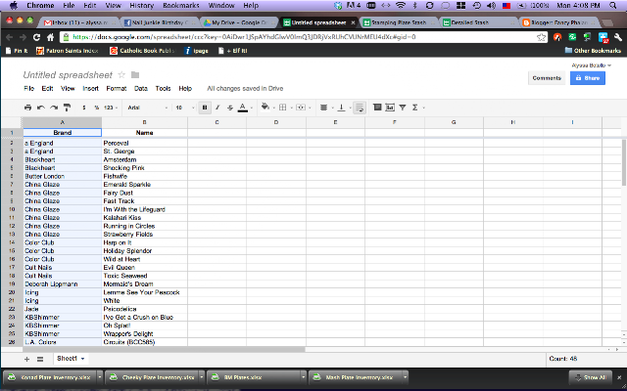Open the Patron Saints Index bookmark
The width and height of the screenshot is (627, 391).
pyautogui.click(x=68, y=51)
